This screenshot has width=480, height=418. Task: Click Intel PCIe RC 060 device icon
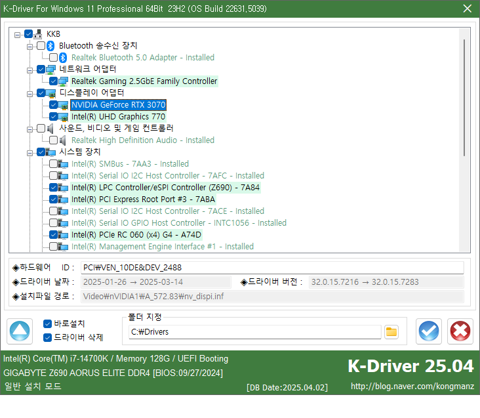(63, 235)
